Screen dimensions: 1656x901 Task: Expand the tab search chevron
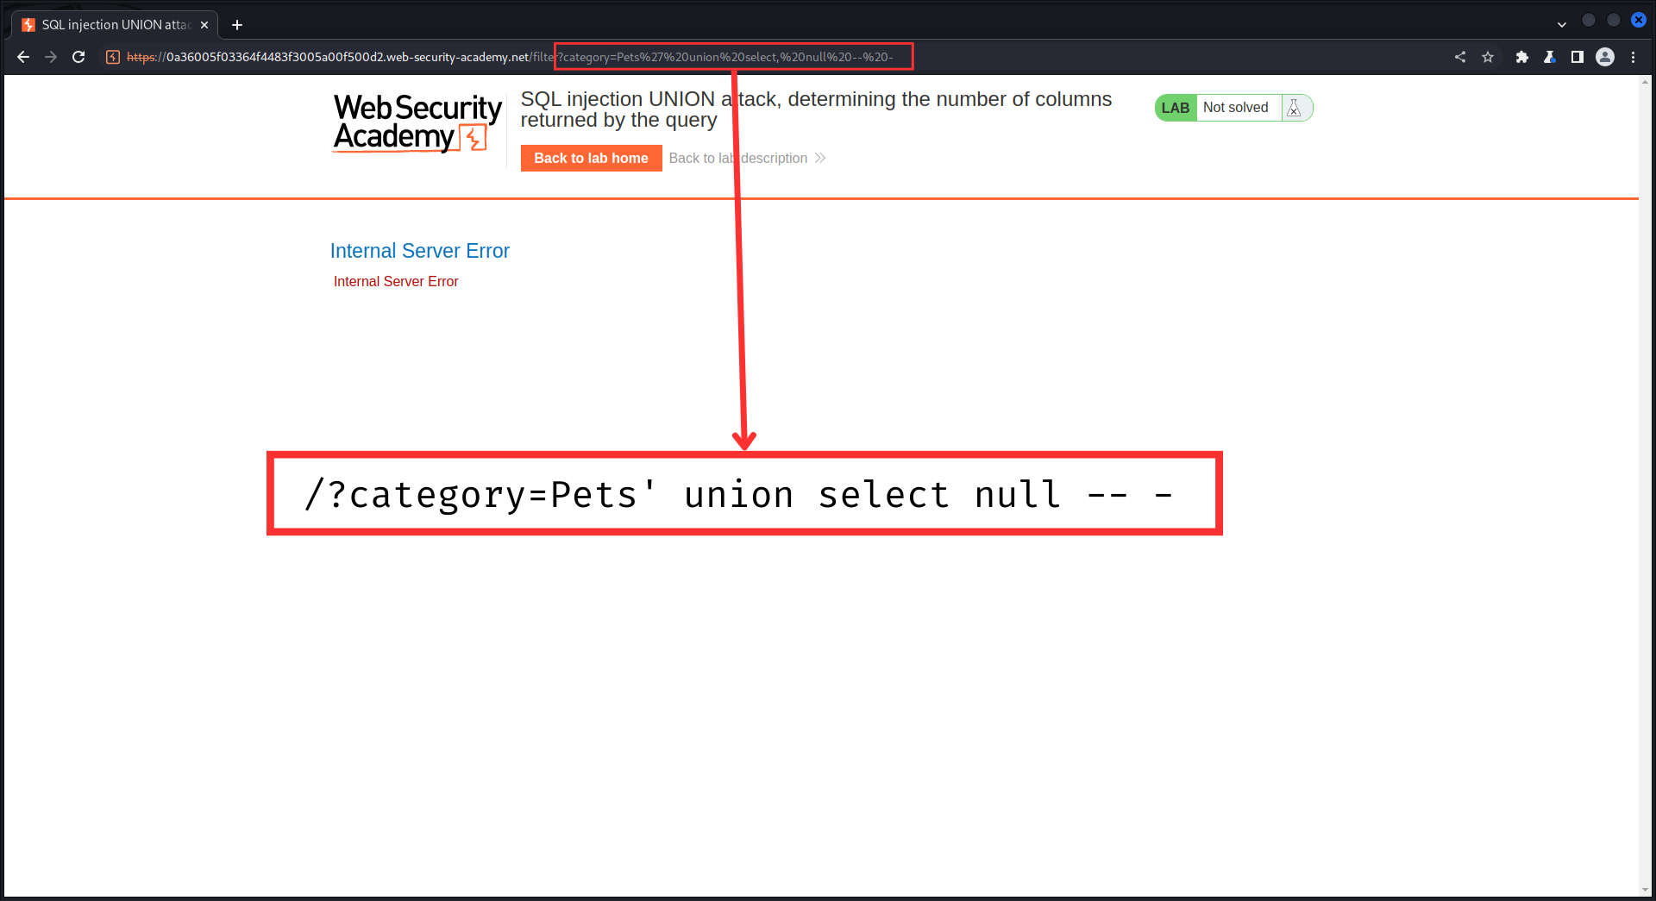[x=1562, y=24]
